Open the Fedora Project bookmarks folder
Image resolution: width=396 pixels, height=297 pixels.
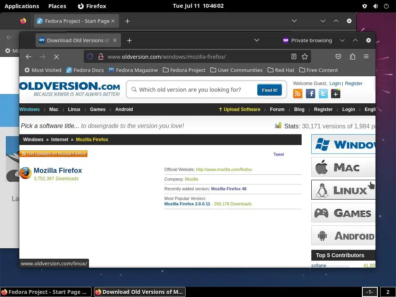184,70
